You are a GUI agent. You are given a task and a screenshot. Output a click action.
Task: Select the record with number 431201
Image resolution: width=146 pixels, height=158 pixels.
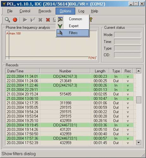click(x=70, y=130)
